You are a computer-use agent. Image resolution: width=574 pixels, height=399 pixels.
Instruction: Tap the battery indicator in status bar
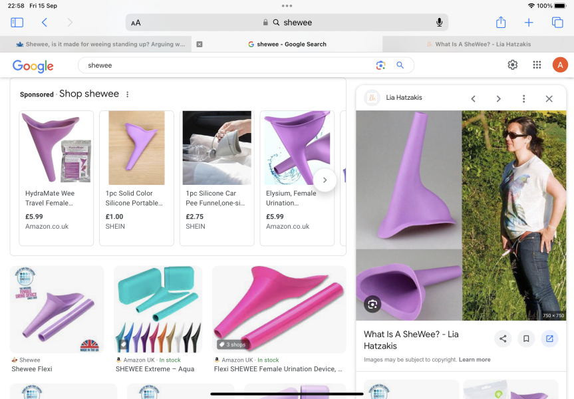(x=560, y=5)
